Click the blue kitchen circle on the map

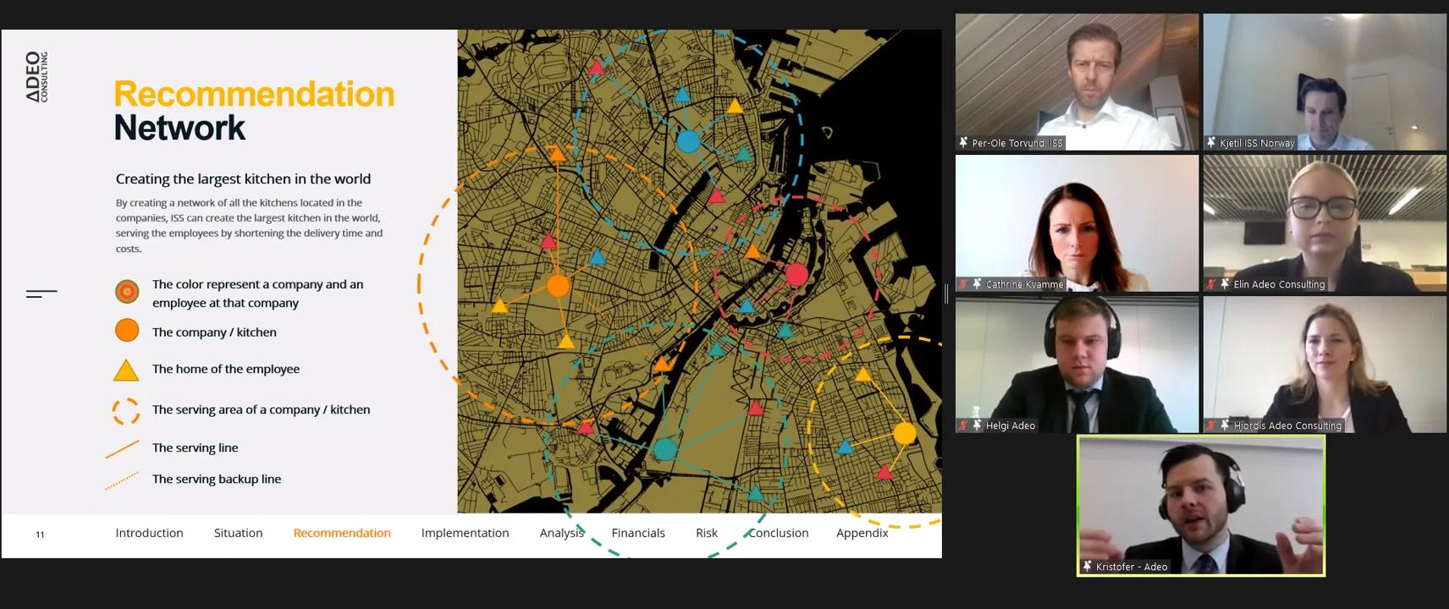[688, 141]
